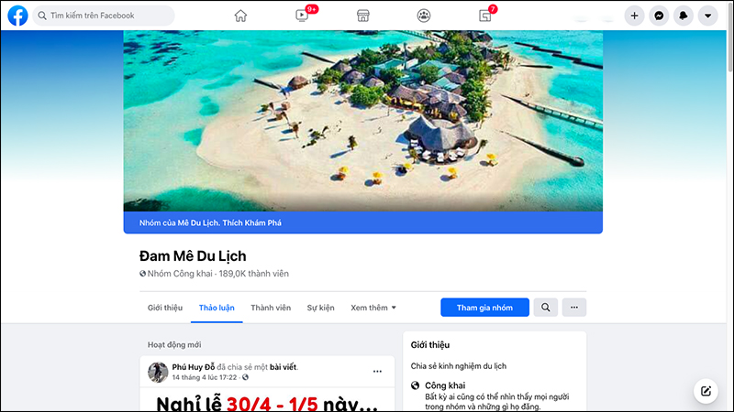Click the plus Create button
Screen dimensions: 734x412
634,16
